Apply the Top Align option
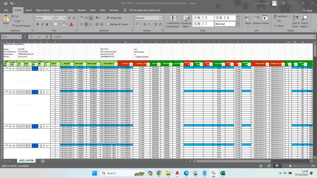 82,18
